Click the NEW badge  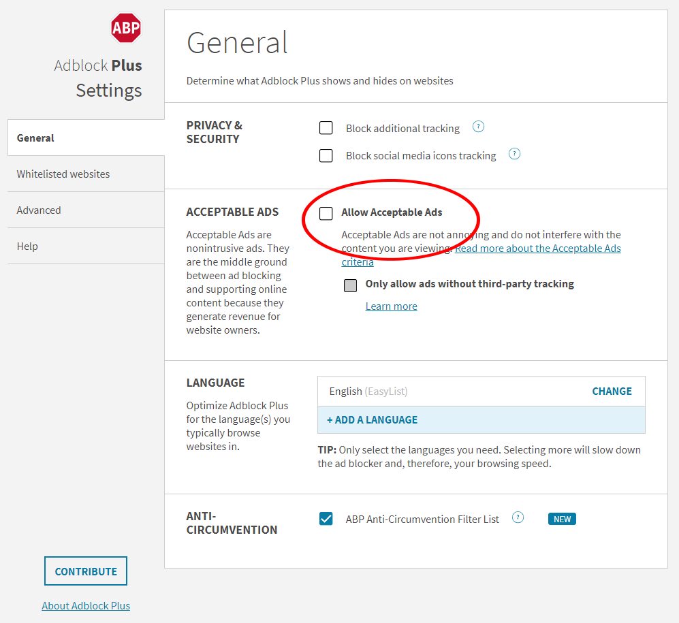tap(562, 519)
